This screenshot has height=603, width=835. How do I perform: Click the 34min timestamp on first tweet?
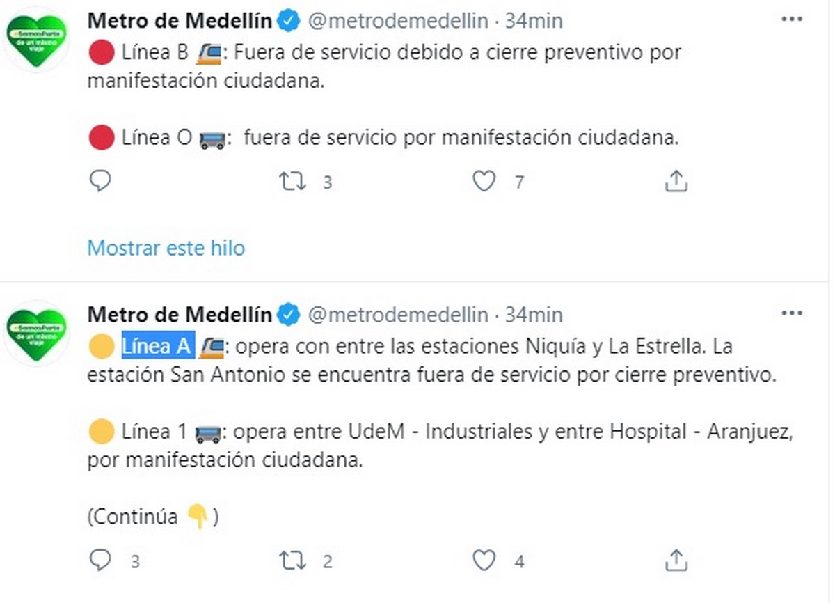[534, 21]
